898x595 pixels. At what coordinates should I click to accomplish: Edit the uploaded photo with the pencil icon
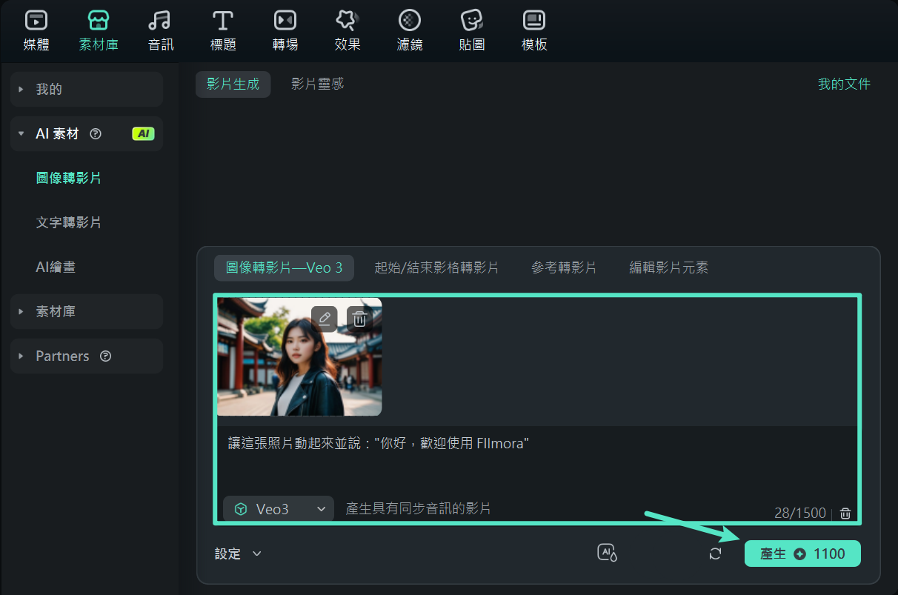click(x=324, y=318)
